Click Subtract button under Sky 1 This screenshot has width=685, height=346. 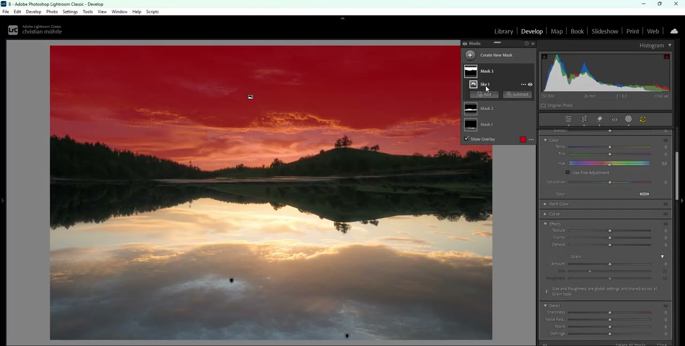tap(517, 95)
